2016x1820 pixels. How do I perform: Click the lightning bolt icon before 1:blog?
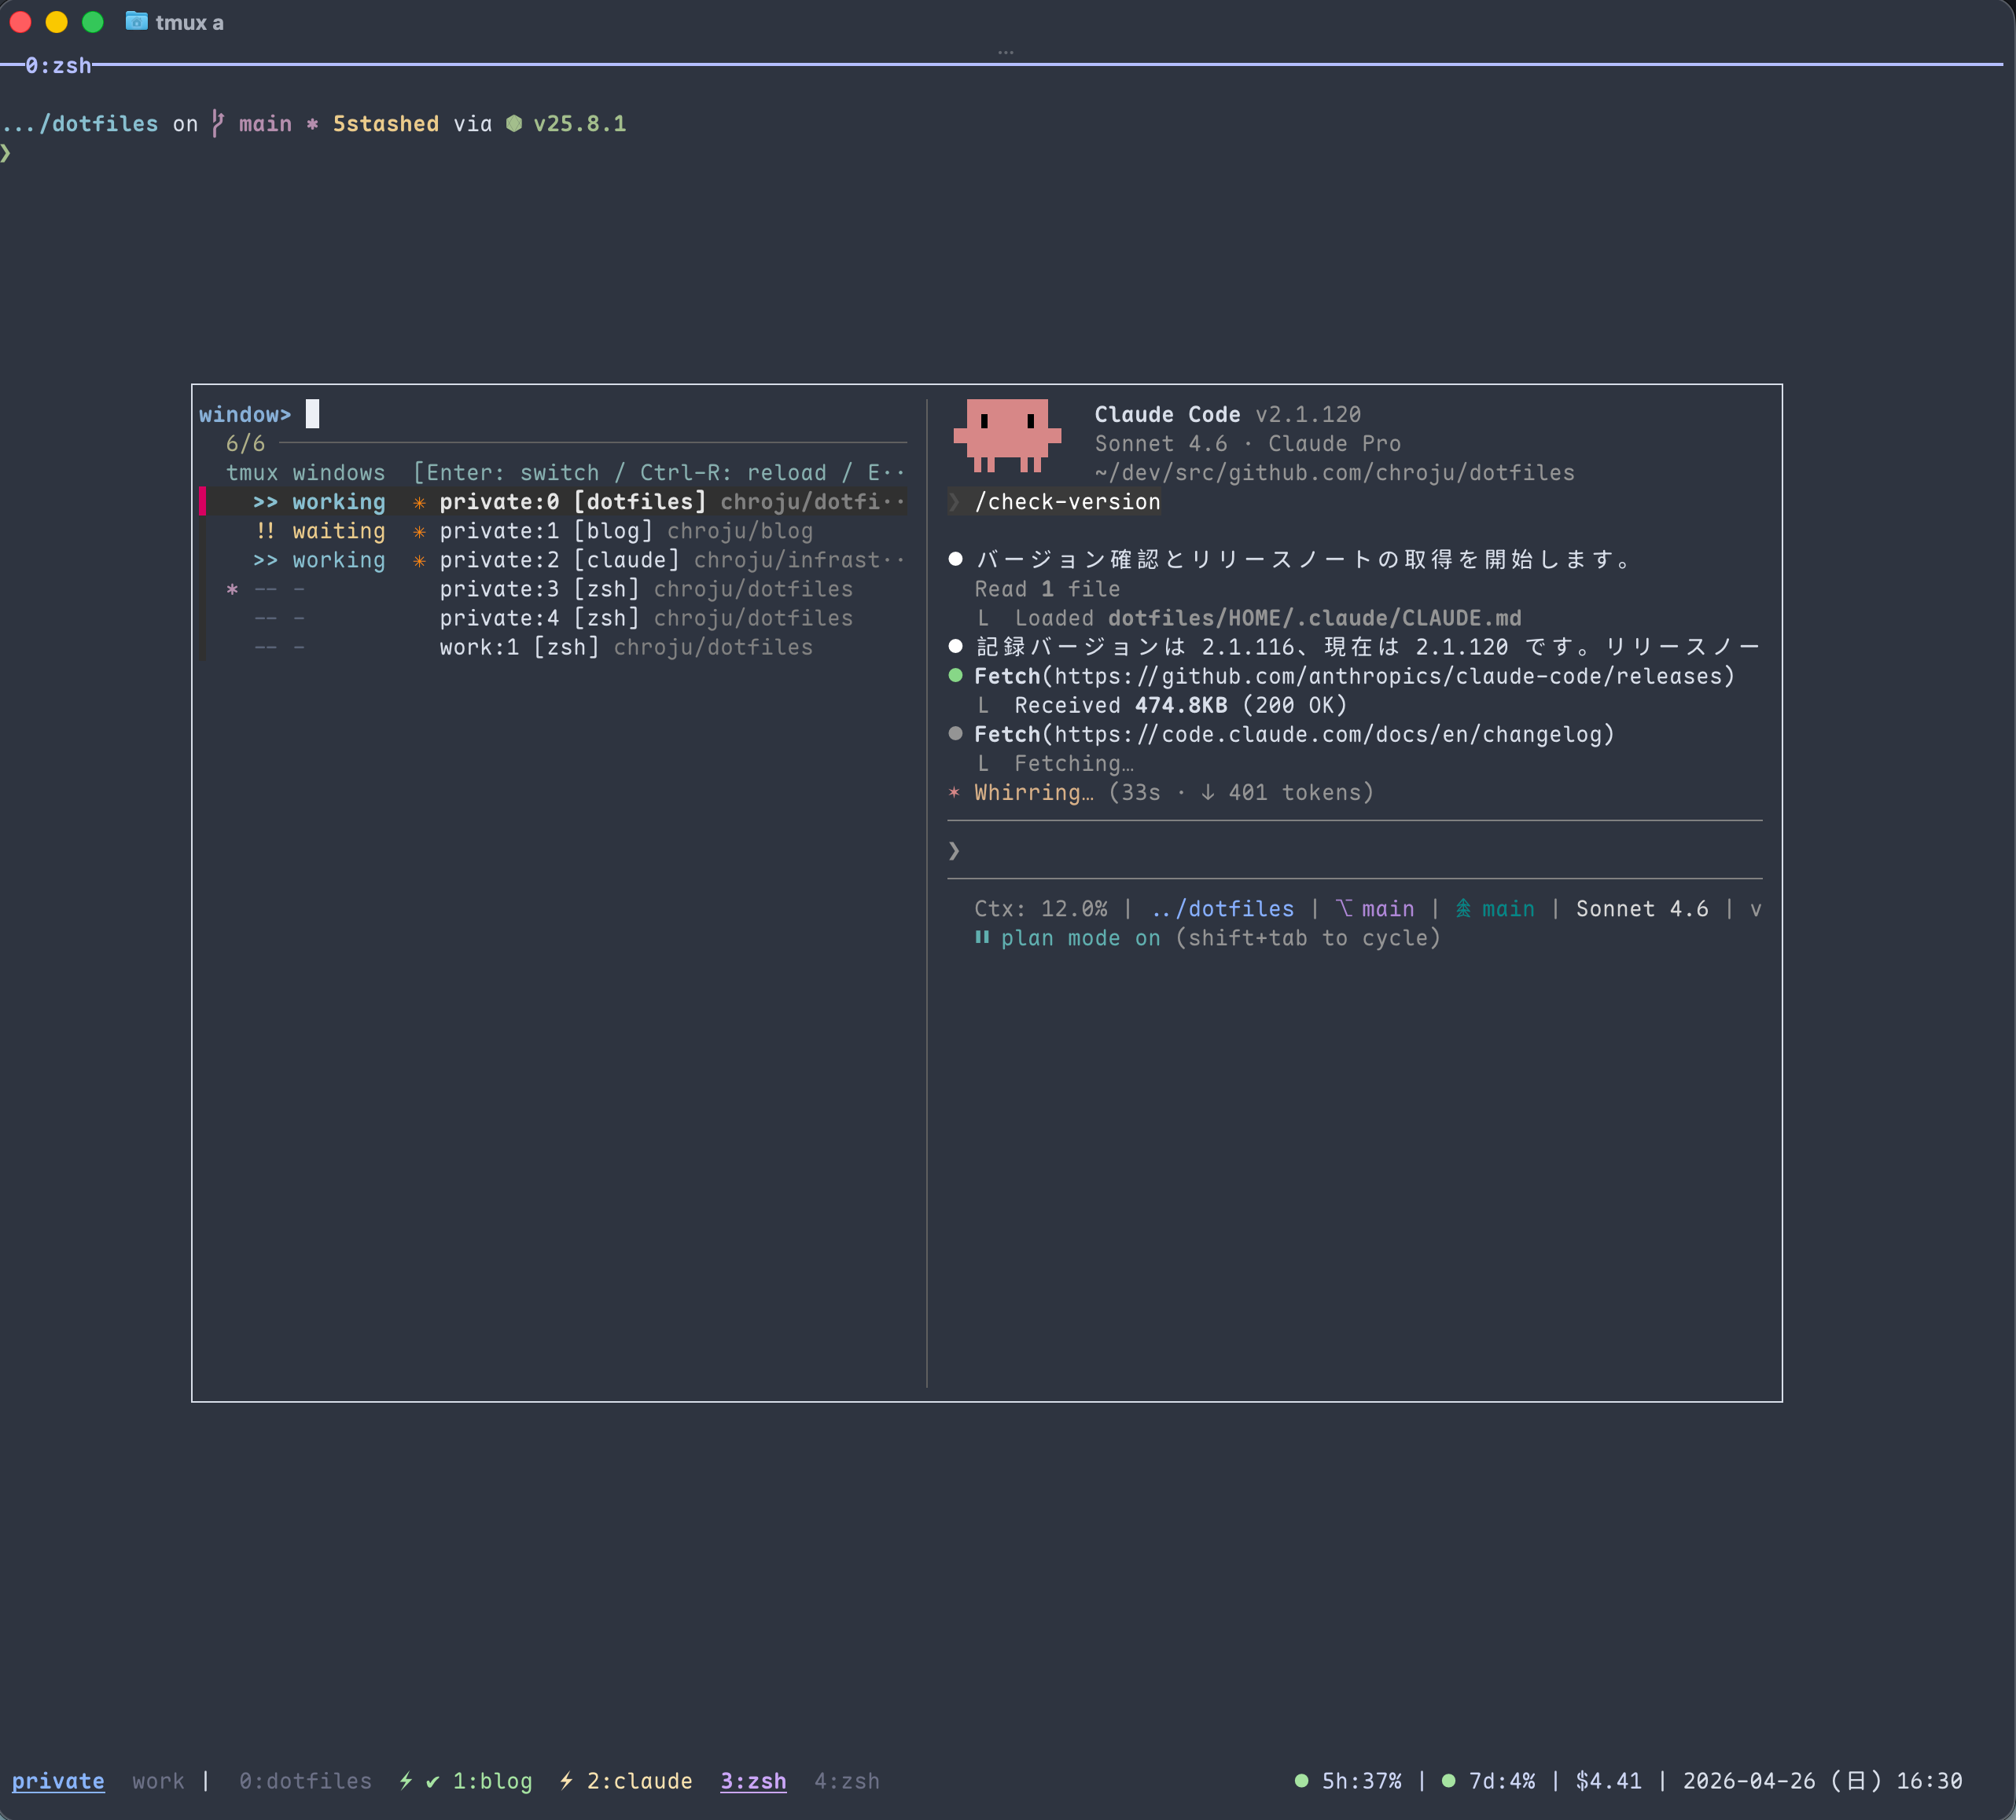tap(406, 1780)
